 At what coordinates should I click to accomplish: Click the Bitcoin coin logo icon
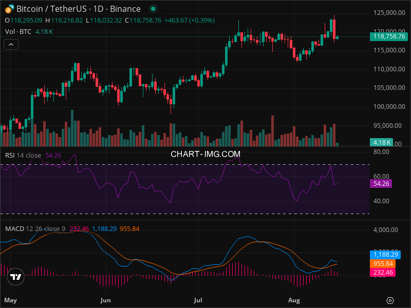[8, 10]
